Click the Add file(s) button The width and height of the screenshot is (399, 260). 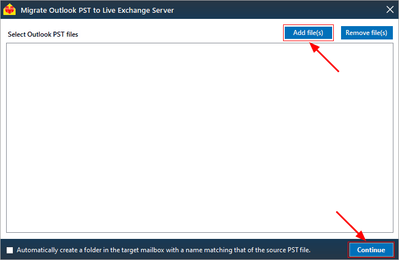[x=308, y=33]
